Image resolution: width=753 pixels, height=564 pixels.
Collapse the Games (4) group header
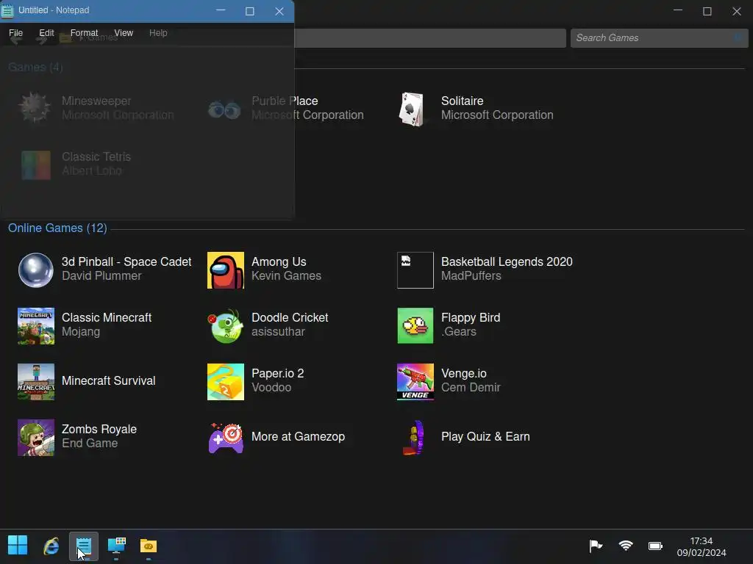(x=35, y=67)
